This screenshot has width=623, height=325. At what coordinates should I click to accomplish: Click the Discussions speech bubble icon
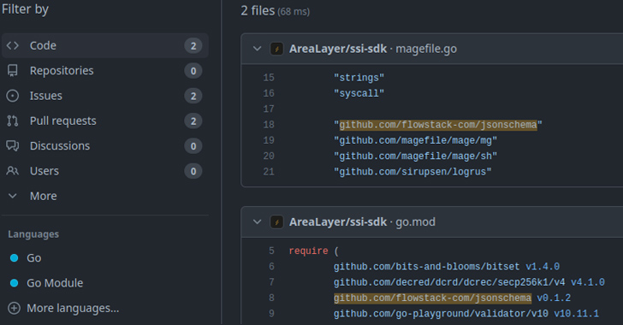(12, 145)
